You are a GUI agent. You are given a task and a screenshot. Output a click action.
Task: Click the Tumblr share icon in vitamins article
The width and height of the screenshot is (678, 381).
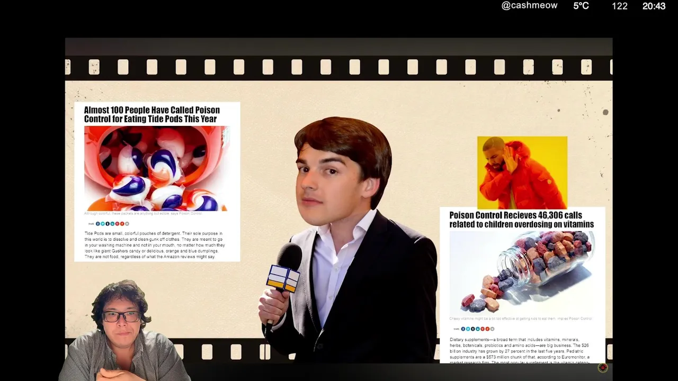472,329
